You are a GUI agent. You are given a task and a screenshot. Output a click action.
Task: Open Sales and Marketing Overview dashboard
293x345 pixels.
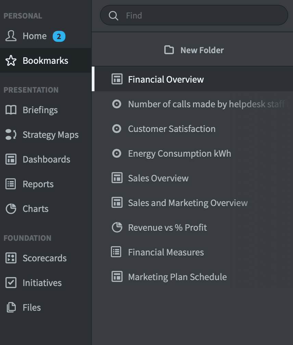tap(192, 203)
